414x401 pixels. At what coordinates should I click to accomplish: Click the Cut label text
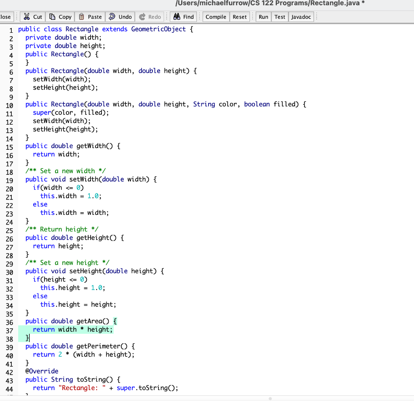38,17
